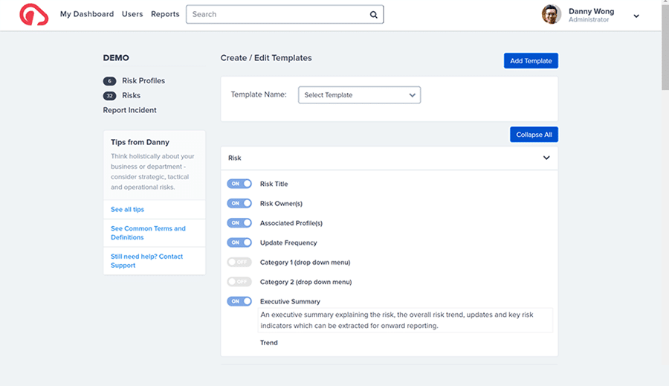Open the Reports menu item
The image size is (669, 386).
click(x=165, y=14)
